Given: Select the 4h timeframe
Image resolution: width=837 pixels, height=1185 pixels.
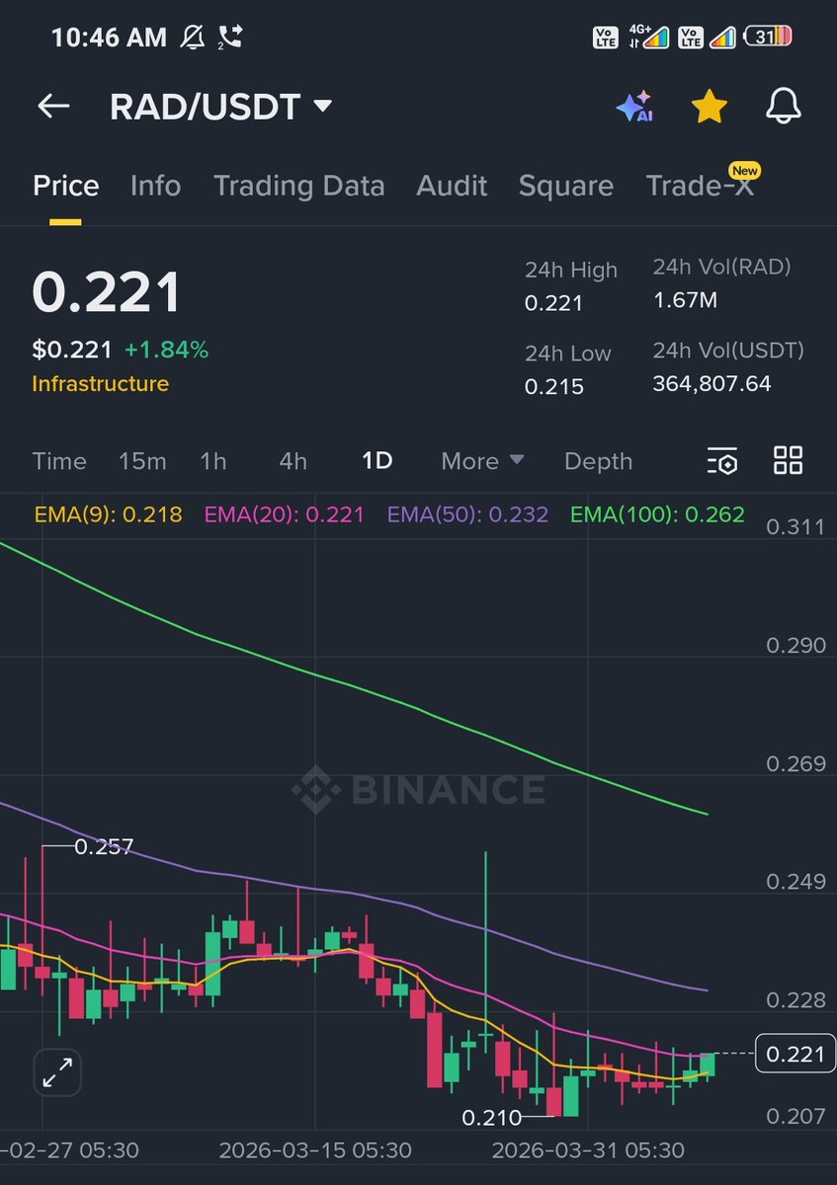Looking at the screenshot, I should coord(292,461).
